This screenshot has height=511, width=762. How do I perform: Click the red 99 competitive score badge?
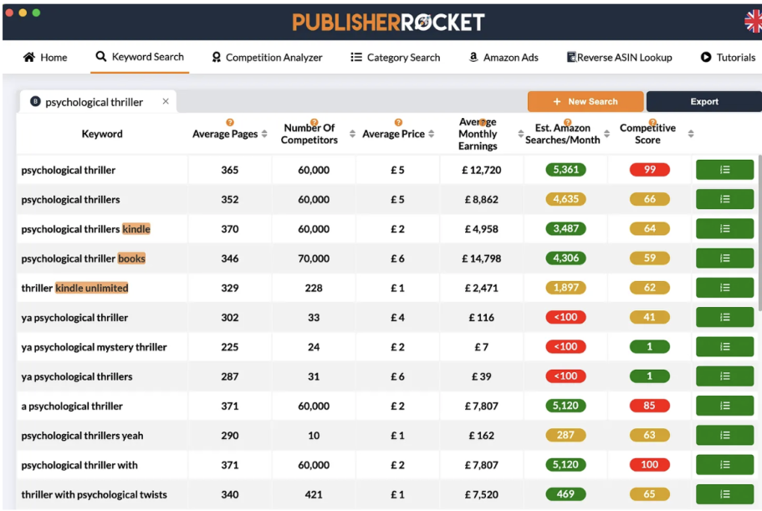pyautogui.click(x=650, y=170)
